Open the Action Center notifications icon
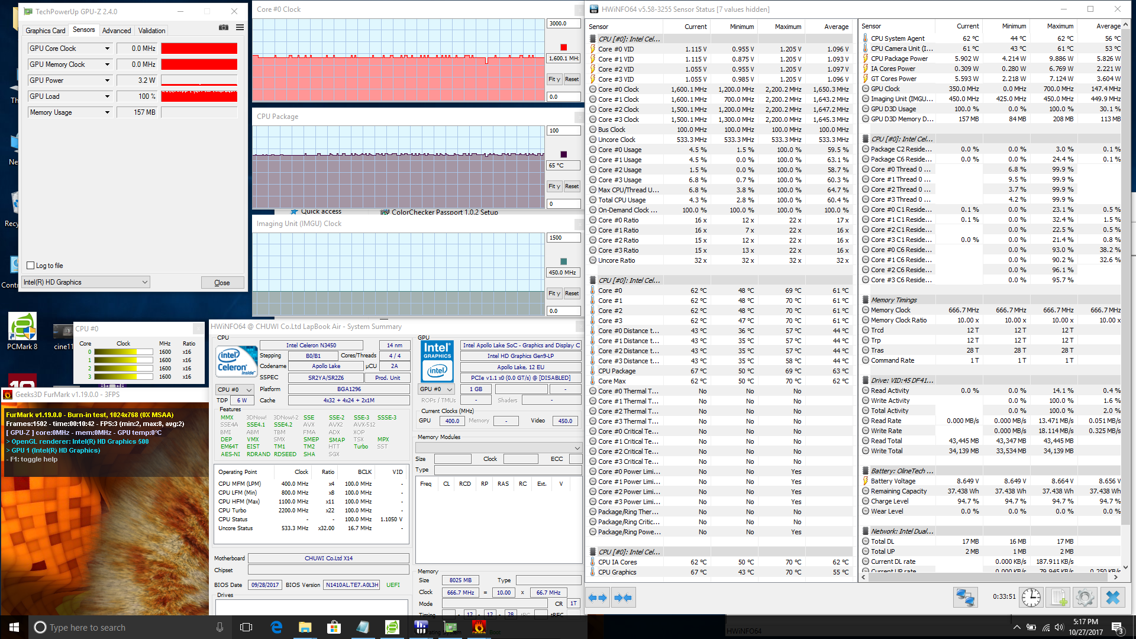The width and height of the screenshot is (1136, 639). pos(1117,627)
